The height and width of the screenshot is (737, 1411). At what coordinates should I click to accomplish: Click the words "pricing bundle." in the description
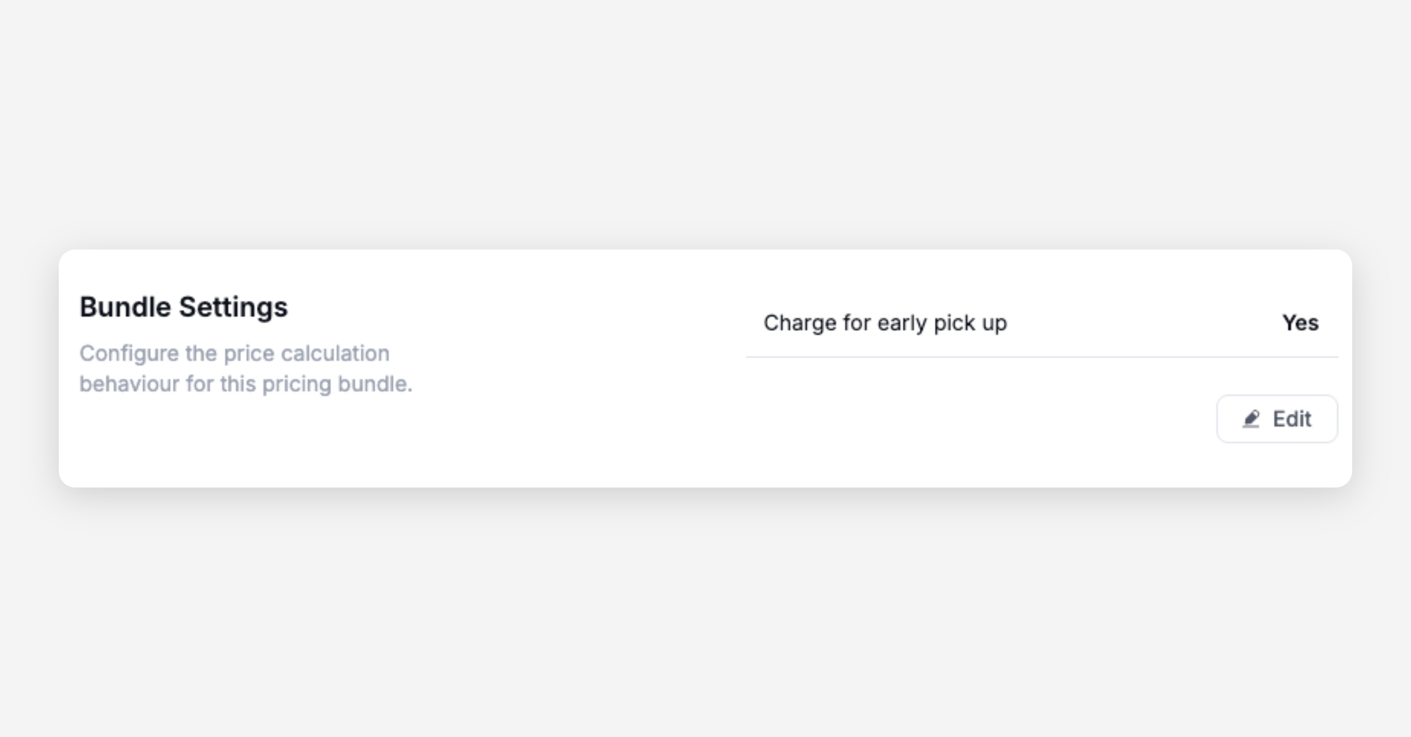point(337,384)
